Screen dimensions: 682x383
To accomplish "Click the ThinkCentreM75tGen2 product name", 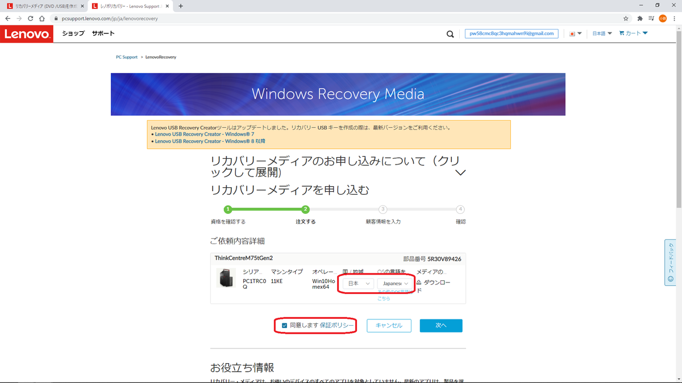I will (x=244, y=258).
